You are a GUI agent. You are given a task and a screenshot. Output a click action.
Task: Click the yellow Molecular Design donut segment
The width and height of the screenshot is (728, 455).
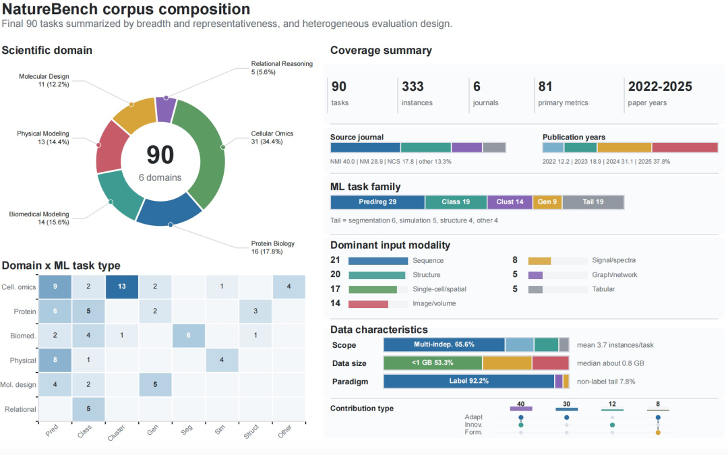[135, 115]
